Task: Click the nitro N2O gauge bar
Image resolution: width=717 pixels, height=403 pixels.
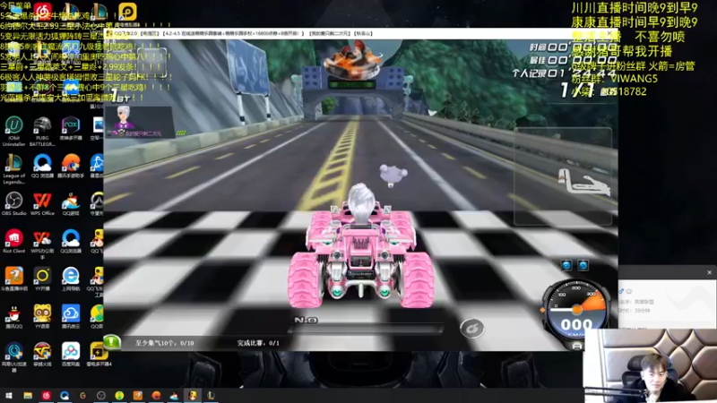Action: click(366, 328)
